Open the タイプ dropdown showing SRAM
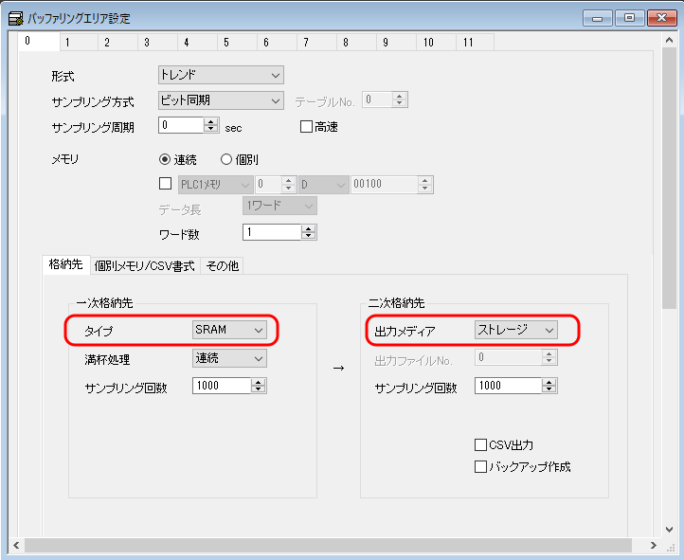Viewport: 684px width, 560px height. (x=229, y=330)
